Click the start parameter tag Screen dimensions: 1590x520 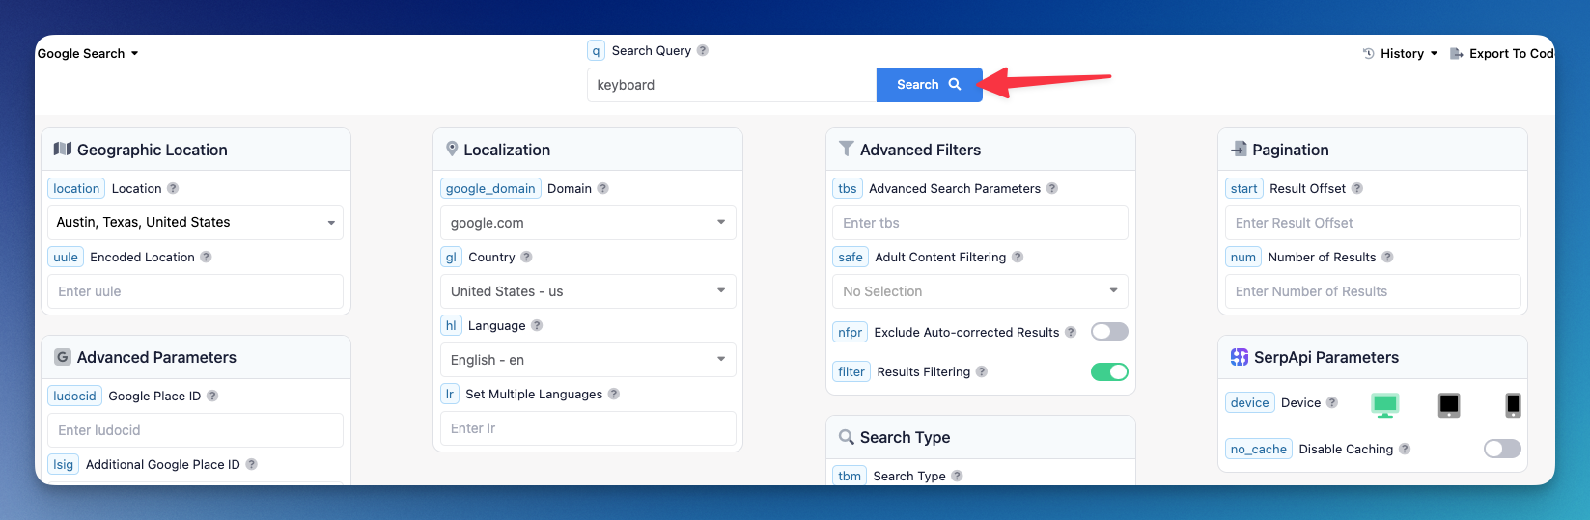[x=1244, y=188]
